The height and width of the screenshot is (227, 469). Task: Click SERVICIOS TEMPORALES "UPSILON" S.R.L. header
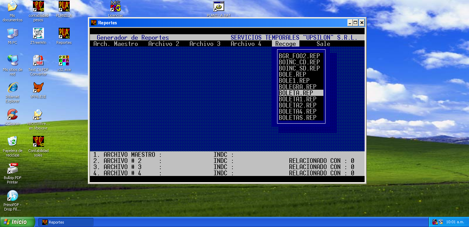294,38
